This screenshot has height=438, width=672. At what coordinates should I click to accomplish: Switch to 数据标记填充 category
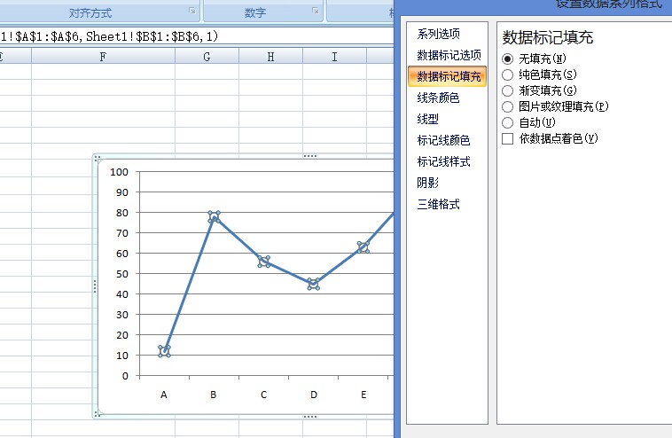tap(448, 76)
